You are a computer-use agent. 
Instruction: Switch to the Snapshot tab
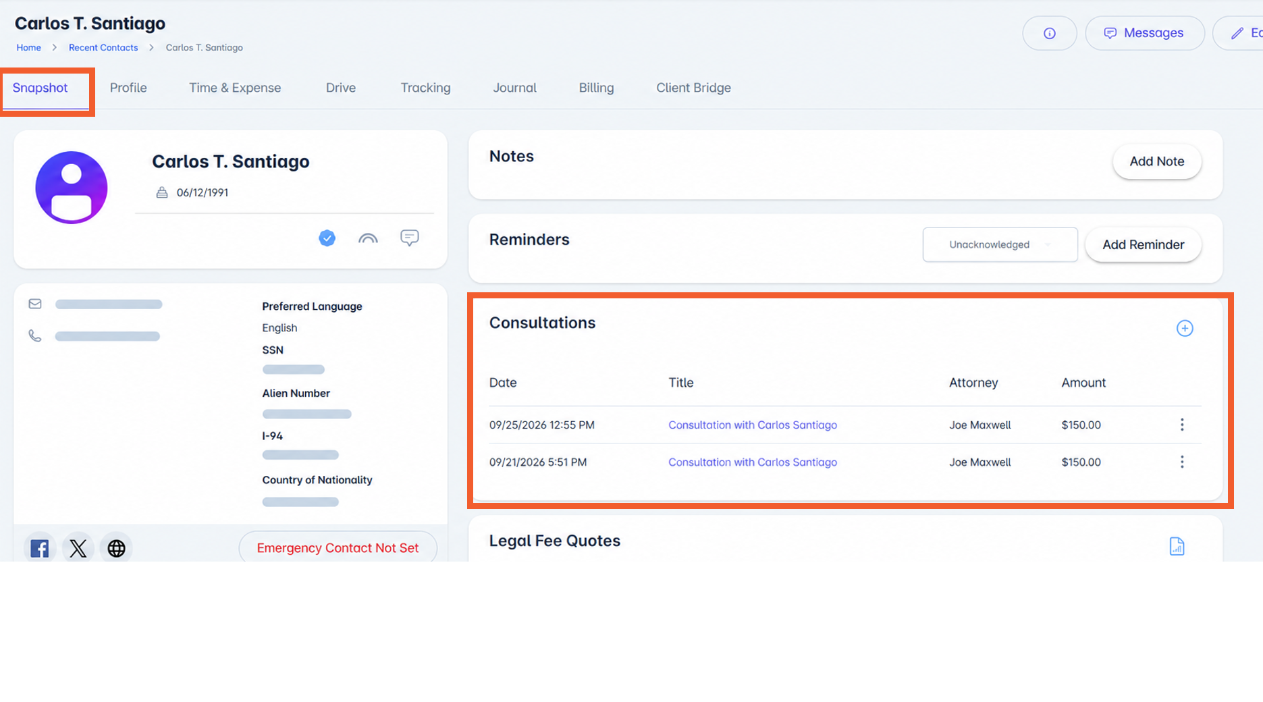(x=40, y=88)
